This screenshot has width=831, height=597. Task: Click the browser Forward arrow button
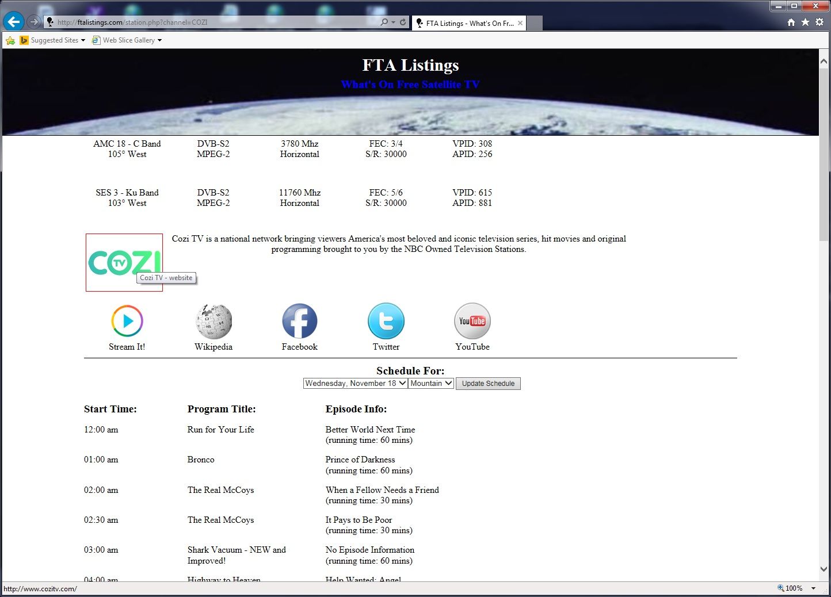coord(35,22)
